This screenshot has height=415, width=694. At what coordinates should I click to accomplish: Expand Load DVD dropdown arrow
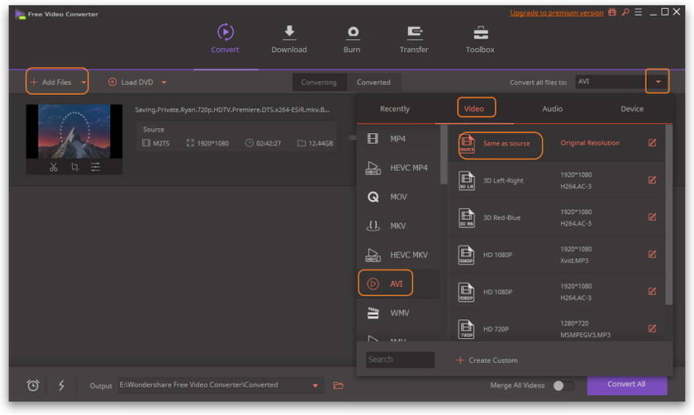(164, 83)
